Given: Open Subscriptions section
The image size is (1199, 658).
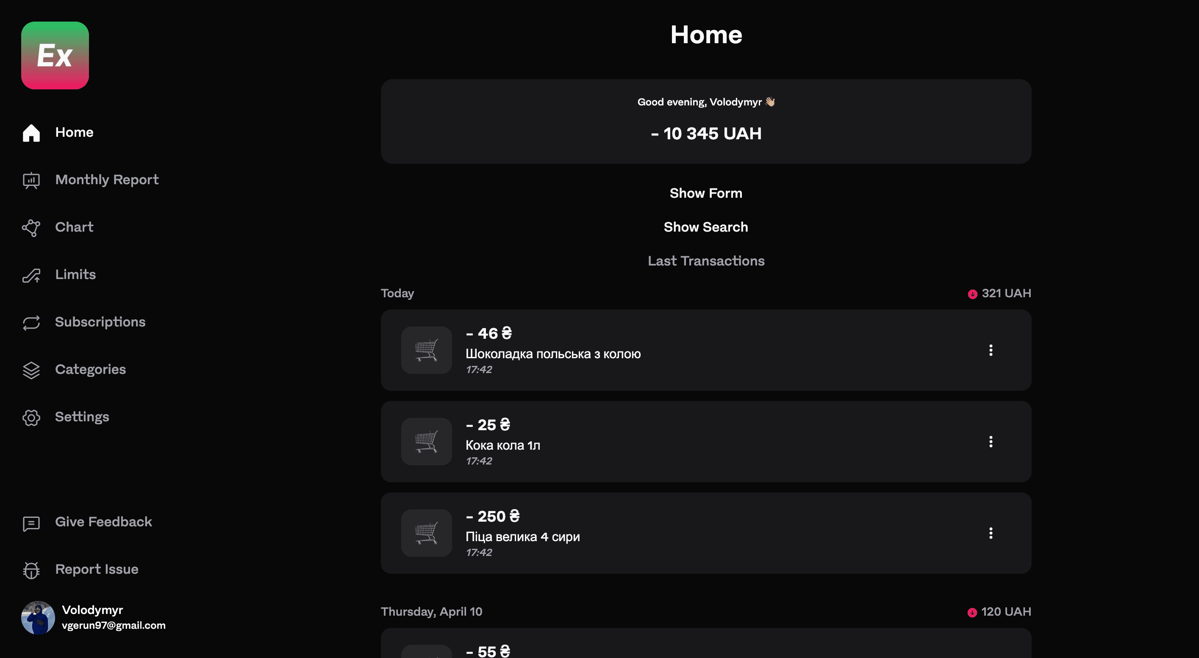Looking at the screenshot, I should [x=100, y=321].
